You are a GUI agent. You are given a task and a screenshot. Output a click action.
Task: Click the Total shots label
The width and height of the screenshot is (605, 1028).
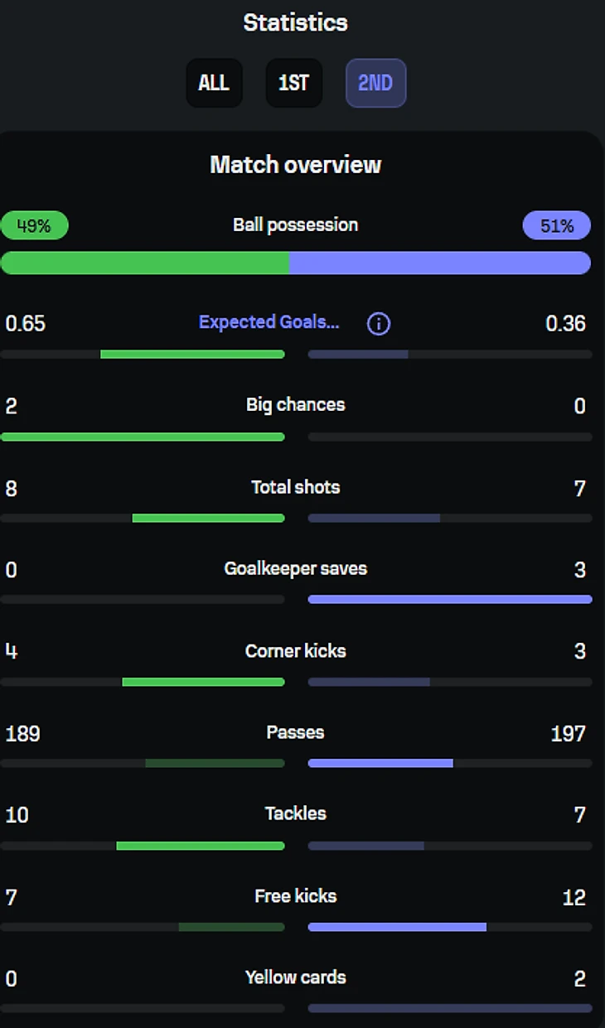pos(295,487)
